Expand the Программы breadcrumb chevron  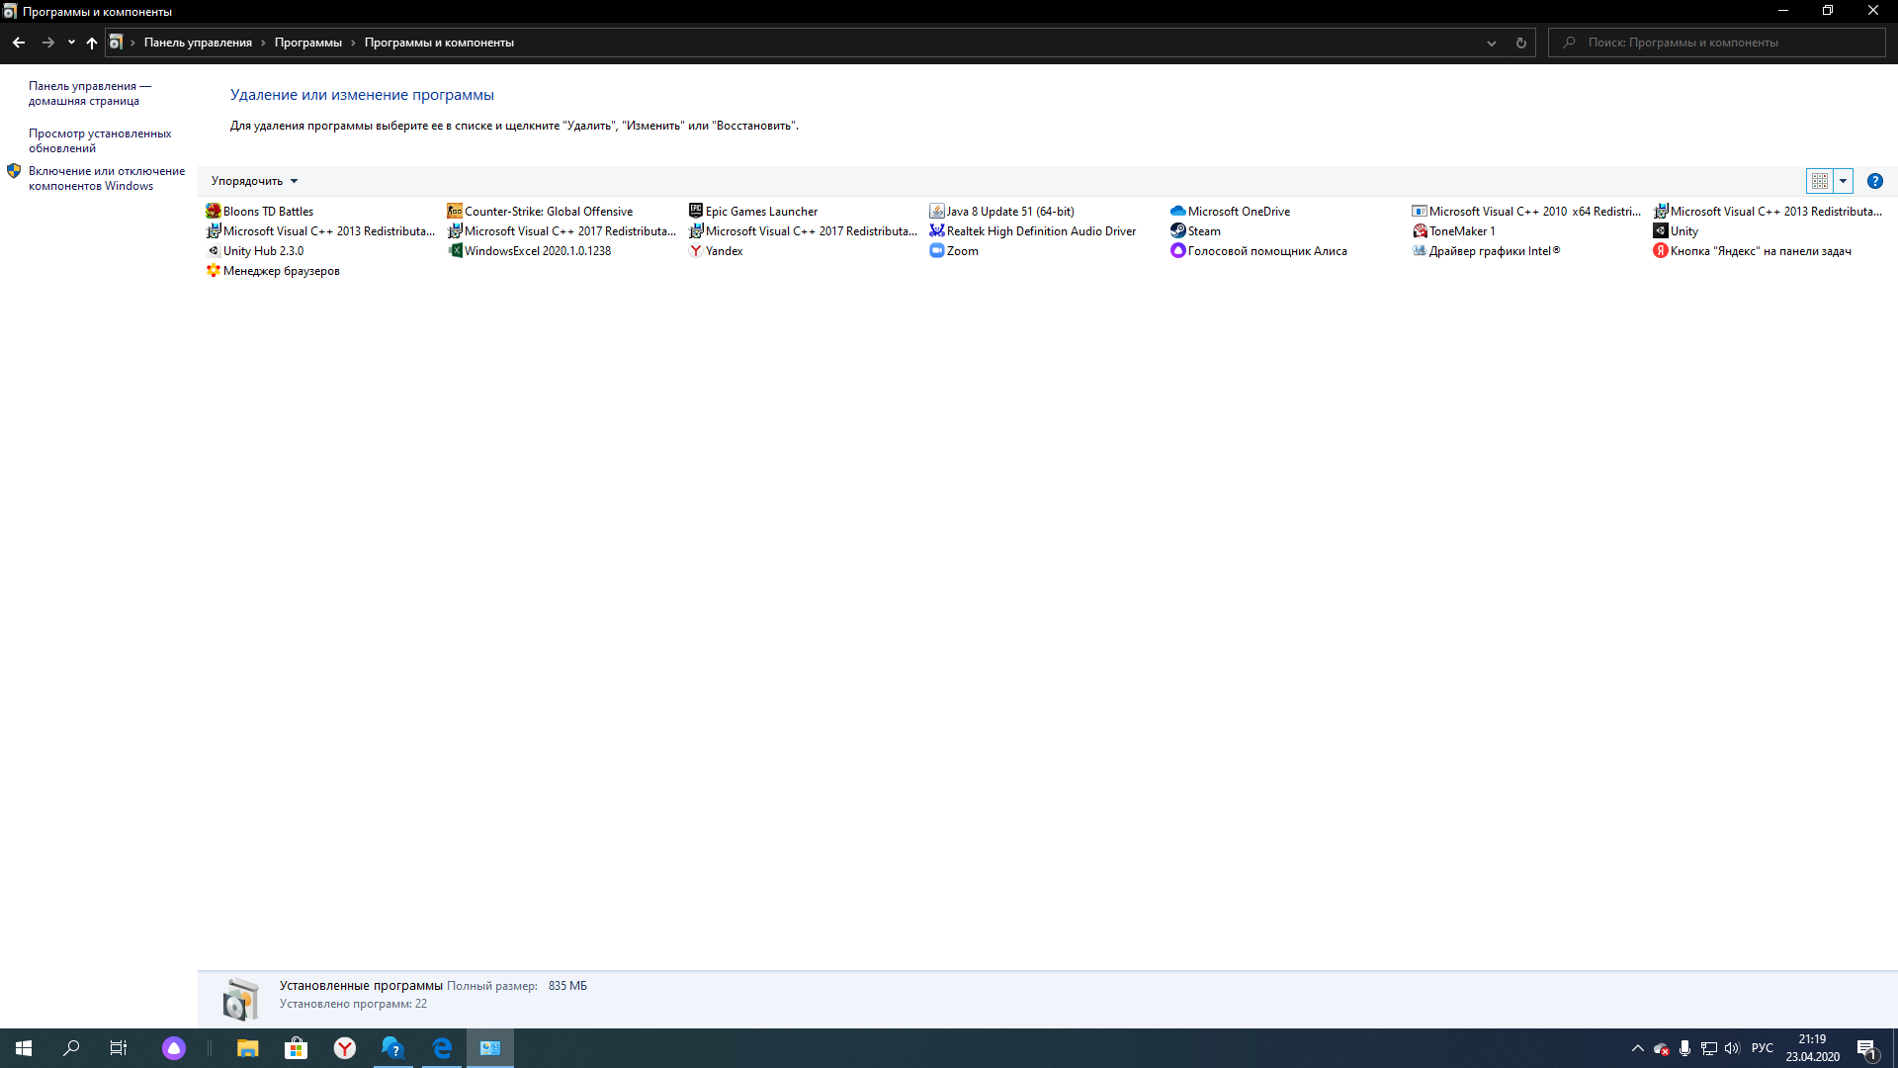(x=353, y=43)
